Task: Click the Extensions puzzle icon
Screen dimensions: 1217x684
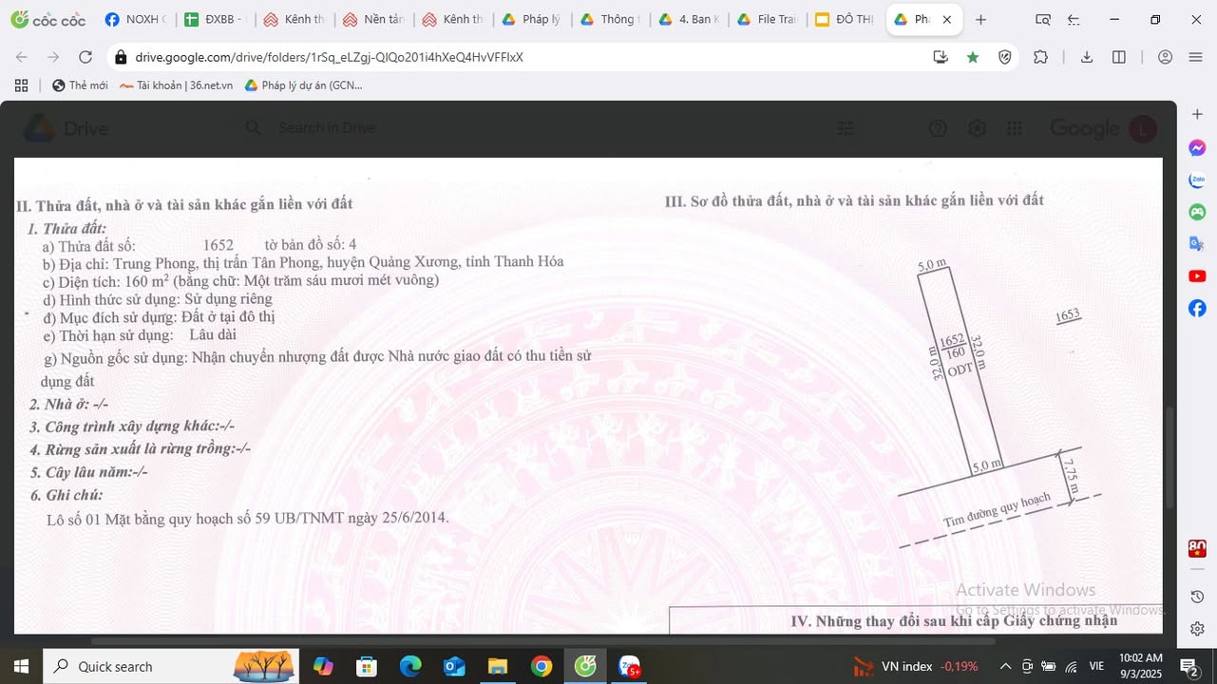Action: tap(1040, 57)
